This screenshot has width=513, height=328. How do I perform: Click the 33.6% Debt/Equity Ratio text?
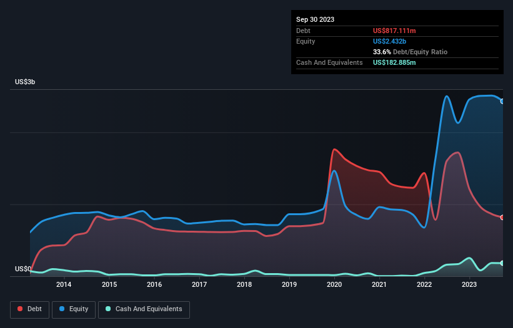tap(410, 52)
